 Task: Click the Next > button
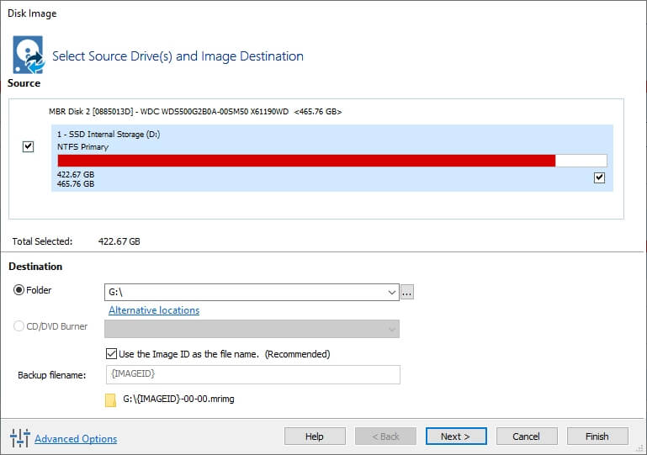pos(456,436)
